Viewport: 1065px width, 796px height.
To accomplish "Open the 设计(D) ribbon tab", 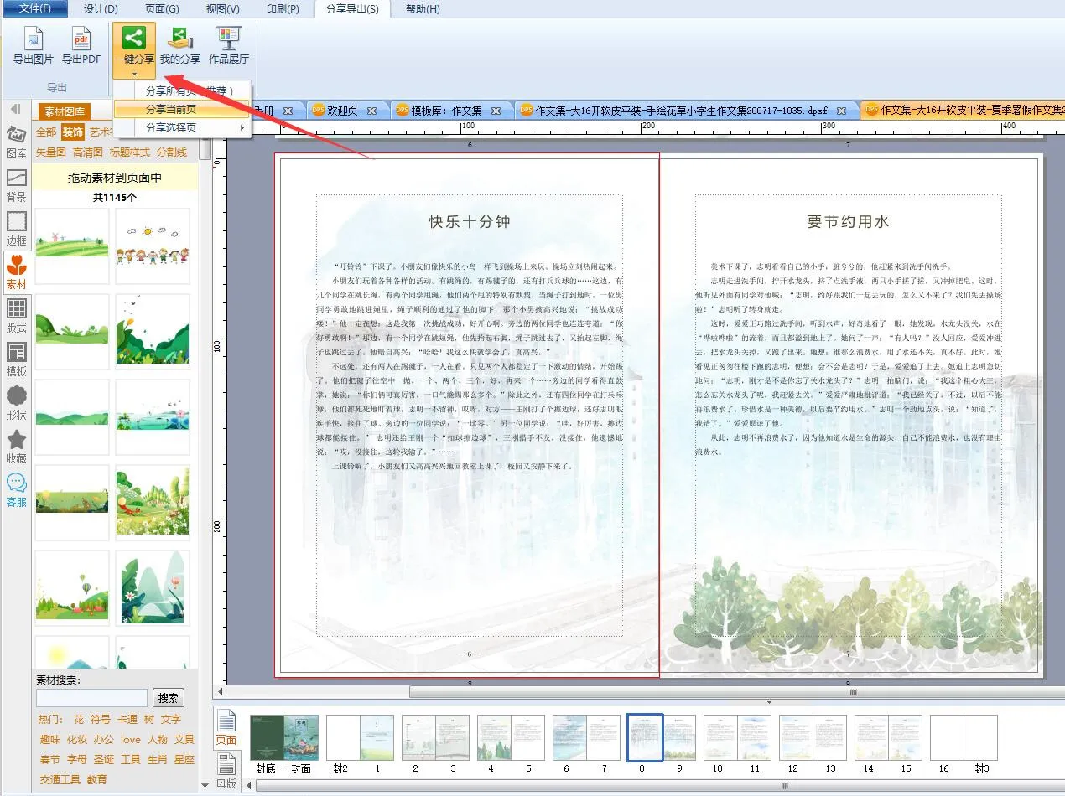I will tap(101, 9).
